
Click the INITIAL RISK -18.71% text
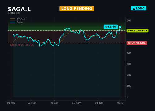coord(22,45)
